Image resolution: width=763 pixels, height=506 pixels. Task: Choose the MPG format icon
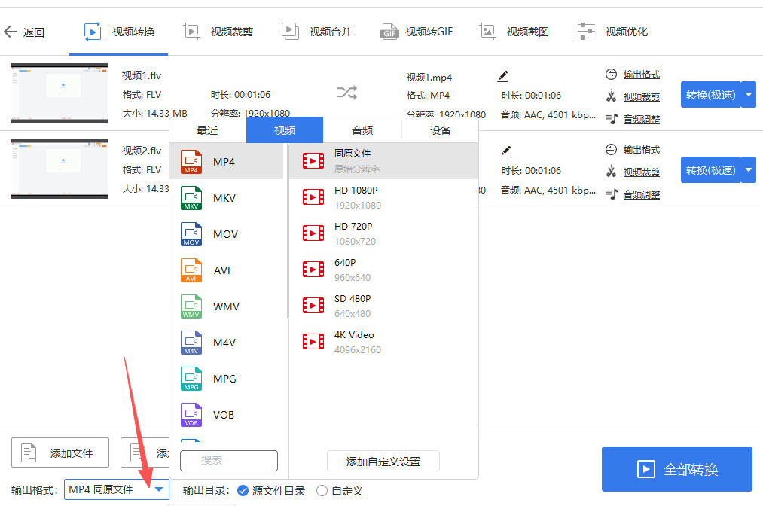[191, 379]
